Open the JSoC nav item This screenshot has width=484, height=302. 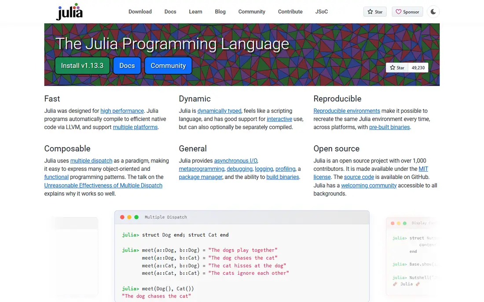coord(321,12)
